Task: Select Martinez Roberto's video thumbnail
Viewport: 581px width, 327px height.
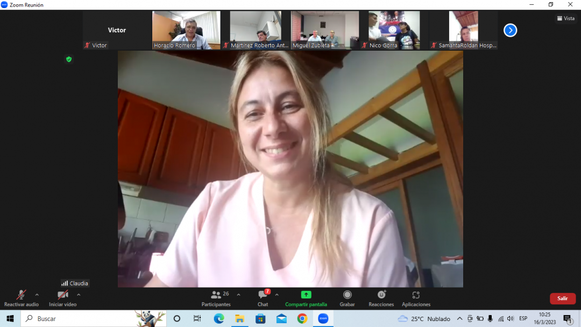Action: [256, 30]
